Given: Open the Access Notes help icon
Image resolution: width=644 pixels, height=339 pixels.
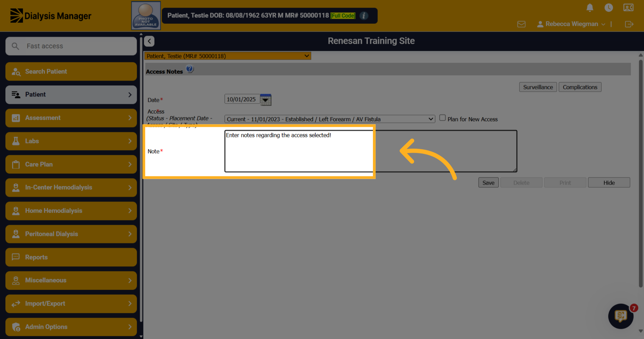Looking at the screenshot, I should (x=190, y=69).
